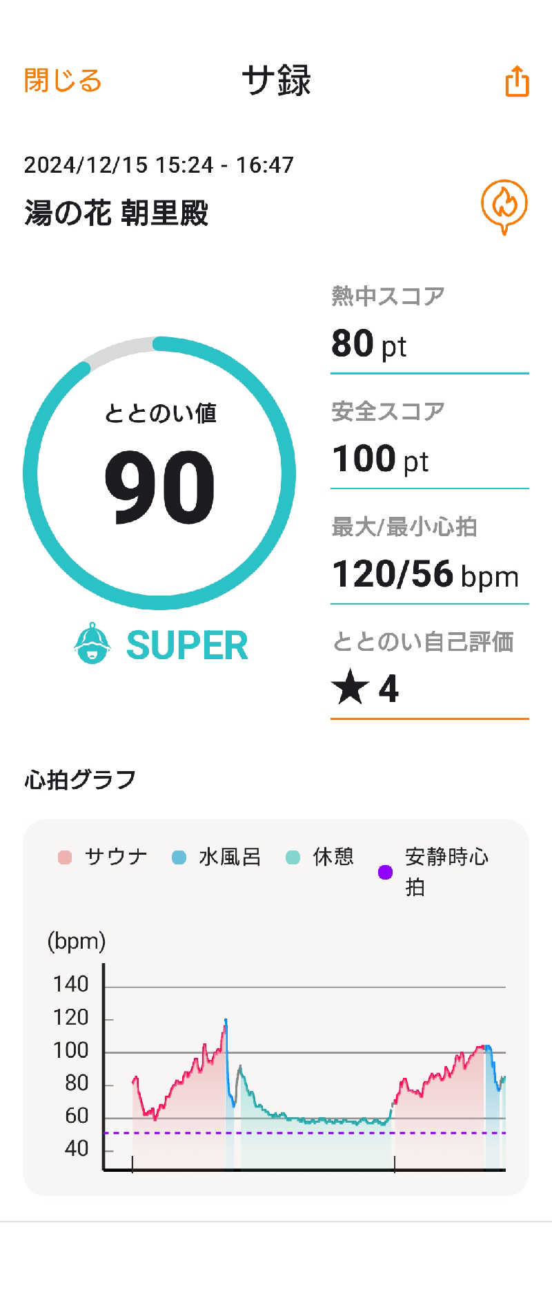Tap the pink サウナ legend dot
This screenshot has height=1290, width=552.
tap(65, 857)
